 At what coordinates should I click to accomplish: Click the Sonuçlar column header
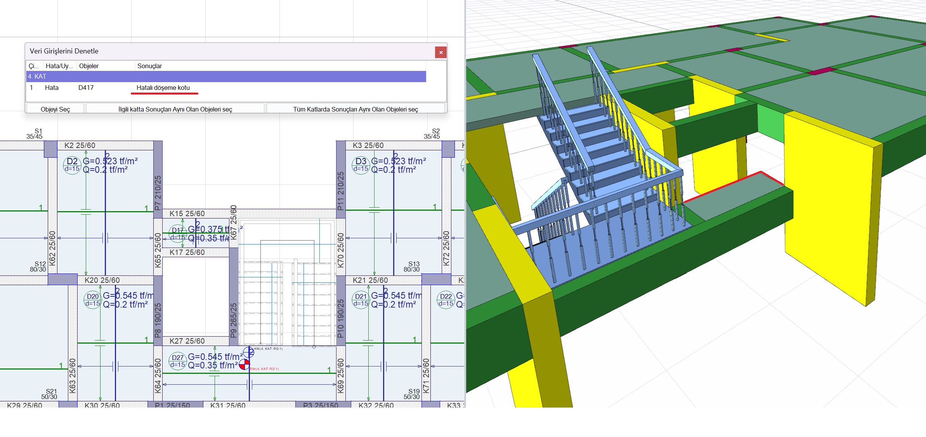[149, 66]
